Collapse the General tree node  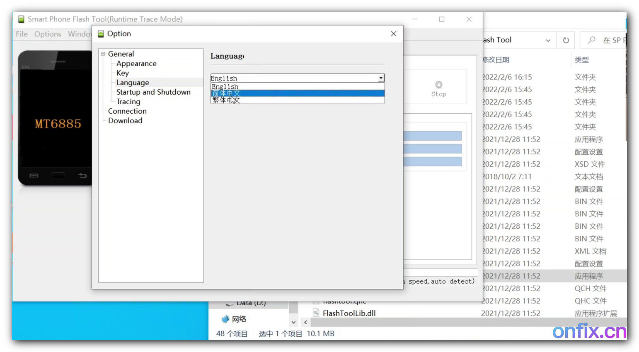[102, 54]
